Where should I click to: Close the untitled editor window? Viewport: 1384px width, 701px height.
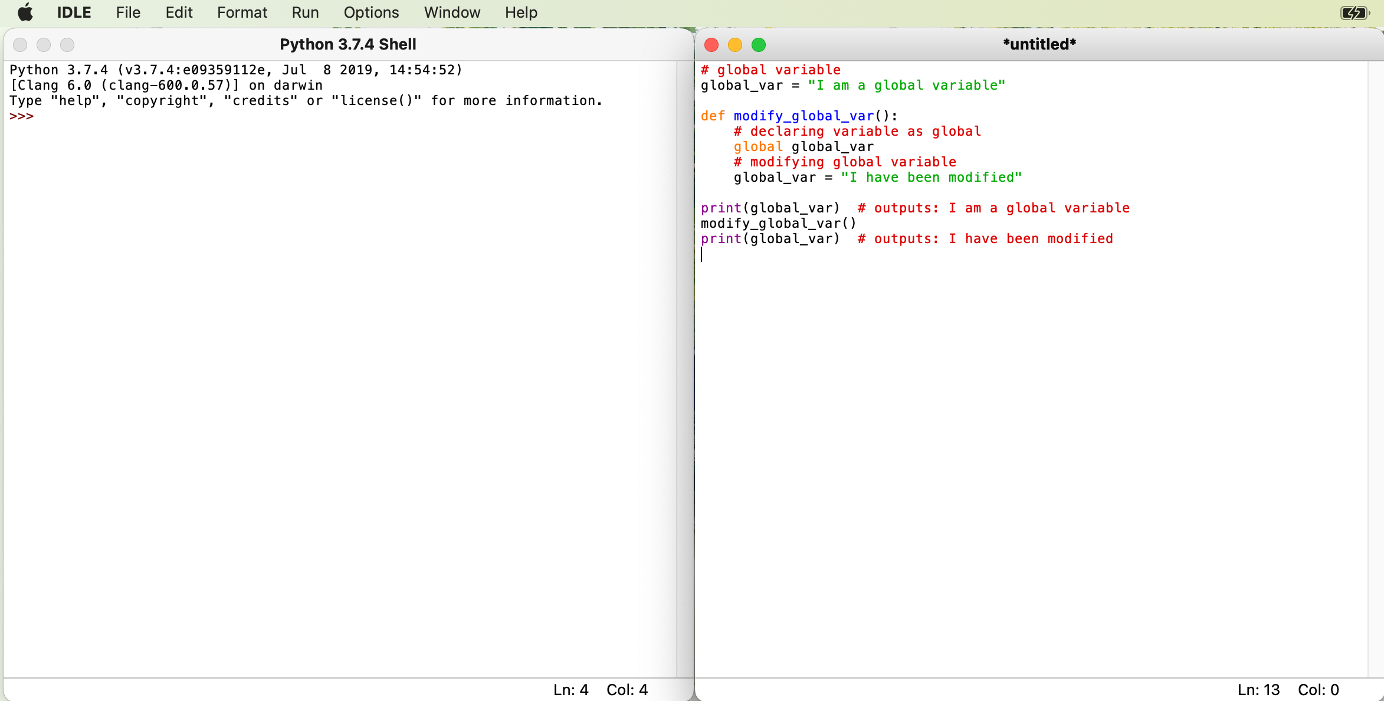[x=711, y=45]
